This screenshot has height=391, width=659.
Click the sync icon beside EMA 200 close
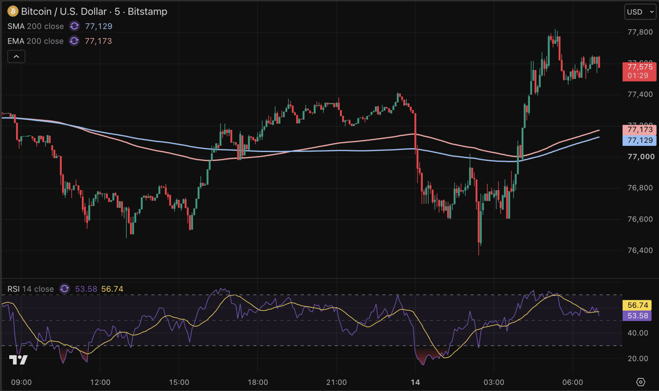pyautogui.click(x=74, y=41)
